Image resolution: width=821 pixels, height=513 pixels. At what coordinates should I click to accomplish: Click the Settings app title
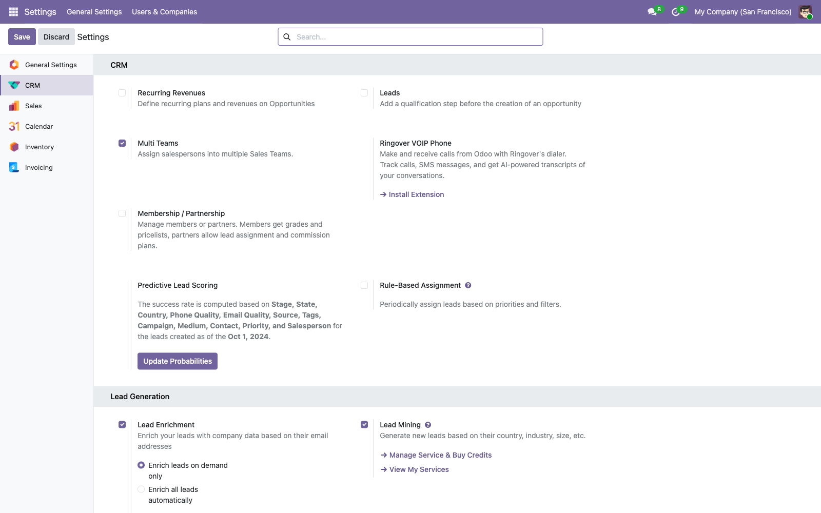click(x=41, y=12)
